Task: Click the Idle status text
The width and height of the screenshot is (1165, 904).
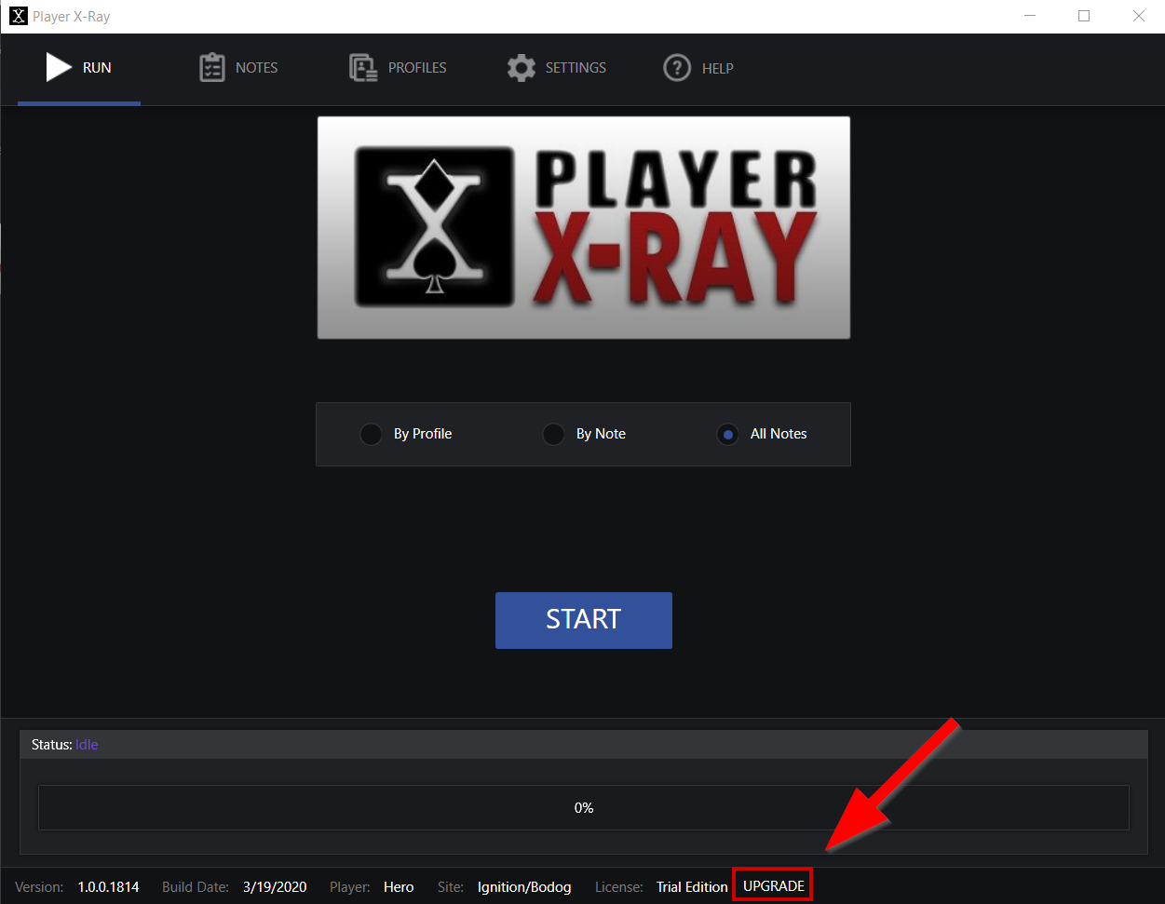Action: pyautogui.click(x=87, y=745)
